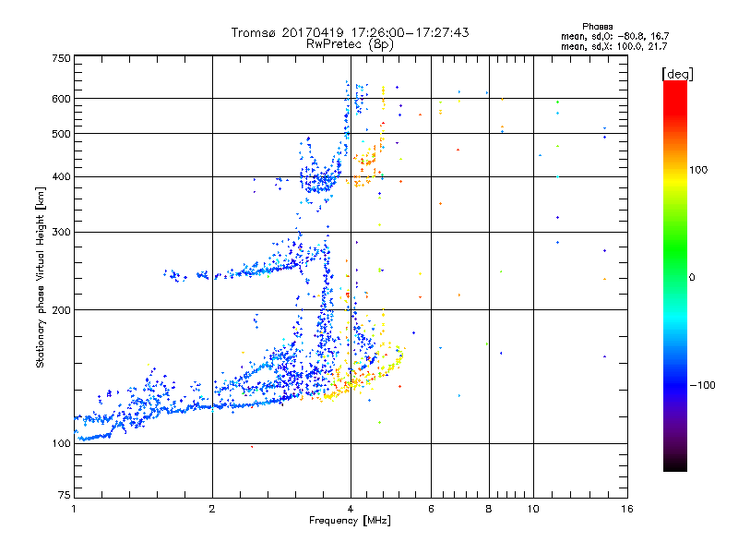Click the 'mean, sd,O: -80.8, 16.7' statistic
The image size is (738, 554).
614,36
